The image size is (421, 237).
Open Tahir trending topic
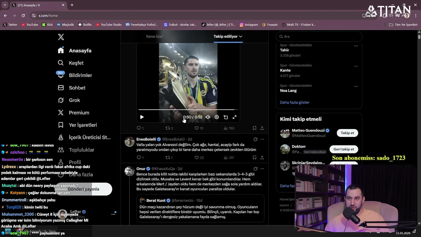[285, 50]
